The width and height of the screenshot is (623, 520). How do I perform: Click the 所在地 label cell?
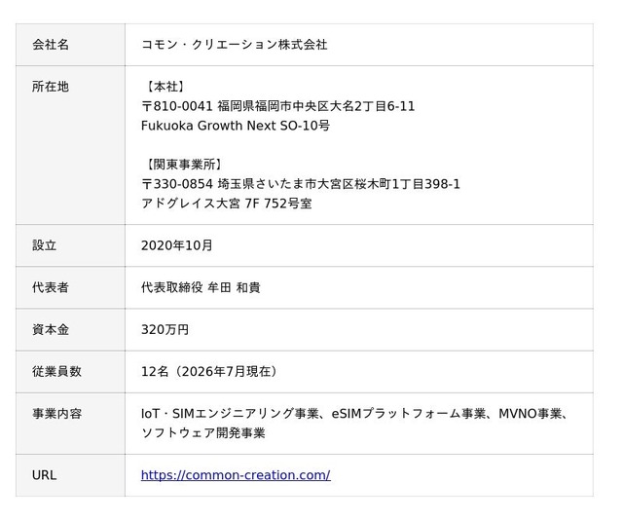point(70,145)
